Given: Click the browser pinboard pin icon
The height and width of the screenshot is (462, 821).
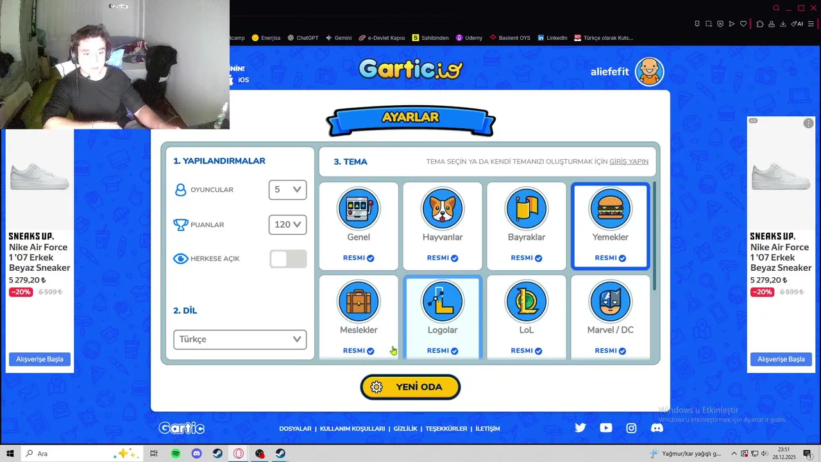Looking at the screenshot, I should tap(697, 24).
